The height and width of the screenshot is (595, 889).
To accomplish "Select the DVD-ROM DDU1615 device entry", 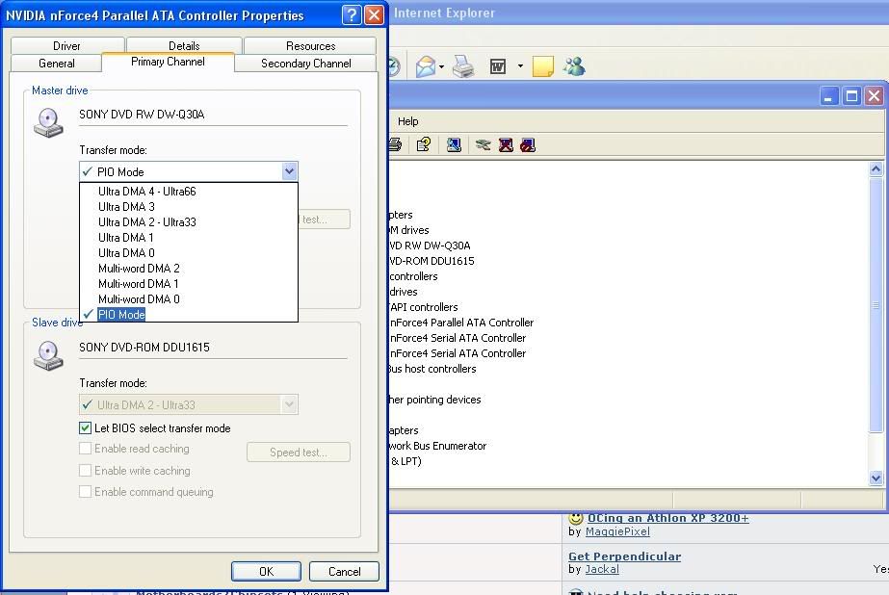I will coord(432,261).
